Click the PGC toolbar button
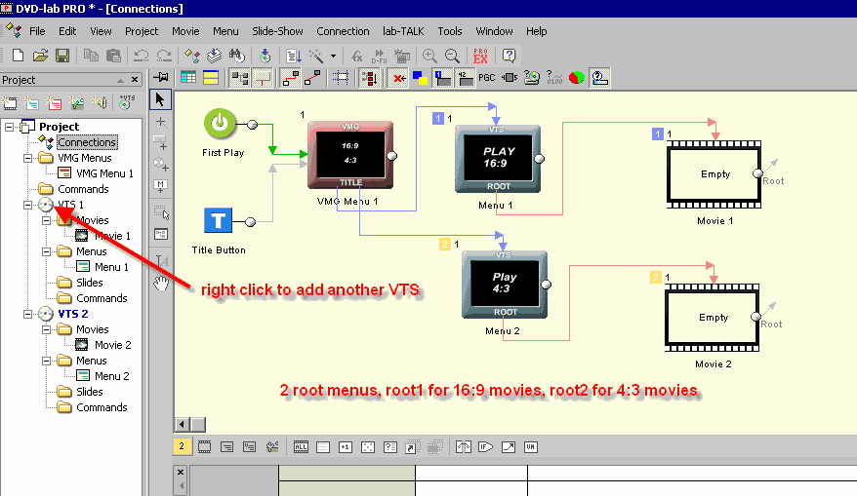 pyautogui.click(x=486, y=78)
